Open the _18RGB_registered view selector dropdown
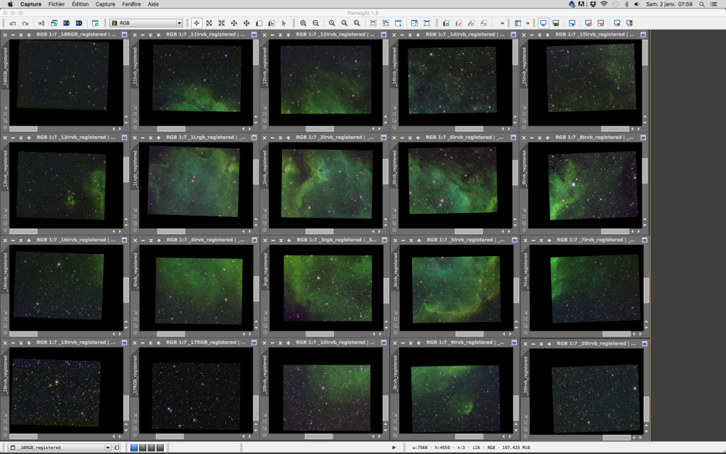Screen dimensions: 726x454 click(60, 448)
